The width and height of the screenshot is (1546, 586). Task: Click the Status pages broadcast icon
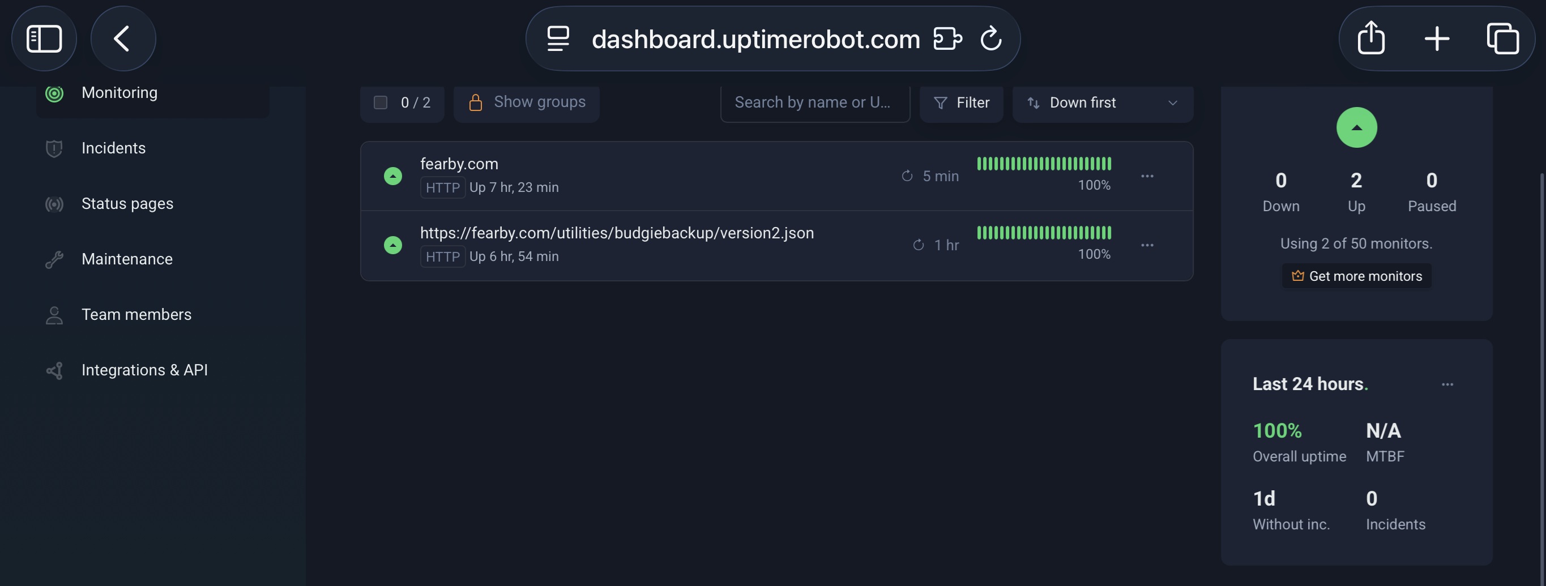point(54,204)
